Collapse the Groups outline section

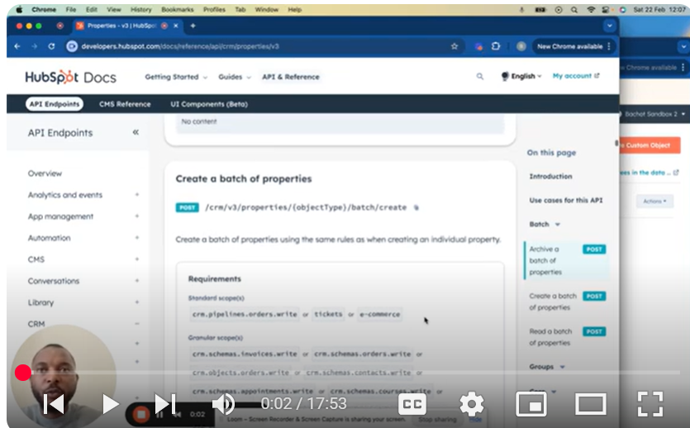point(563,367)
